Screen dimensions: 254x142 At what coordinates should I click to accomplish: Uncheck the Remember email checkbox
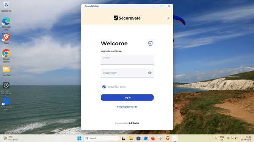pos(104,87)
